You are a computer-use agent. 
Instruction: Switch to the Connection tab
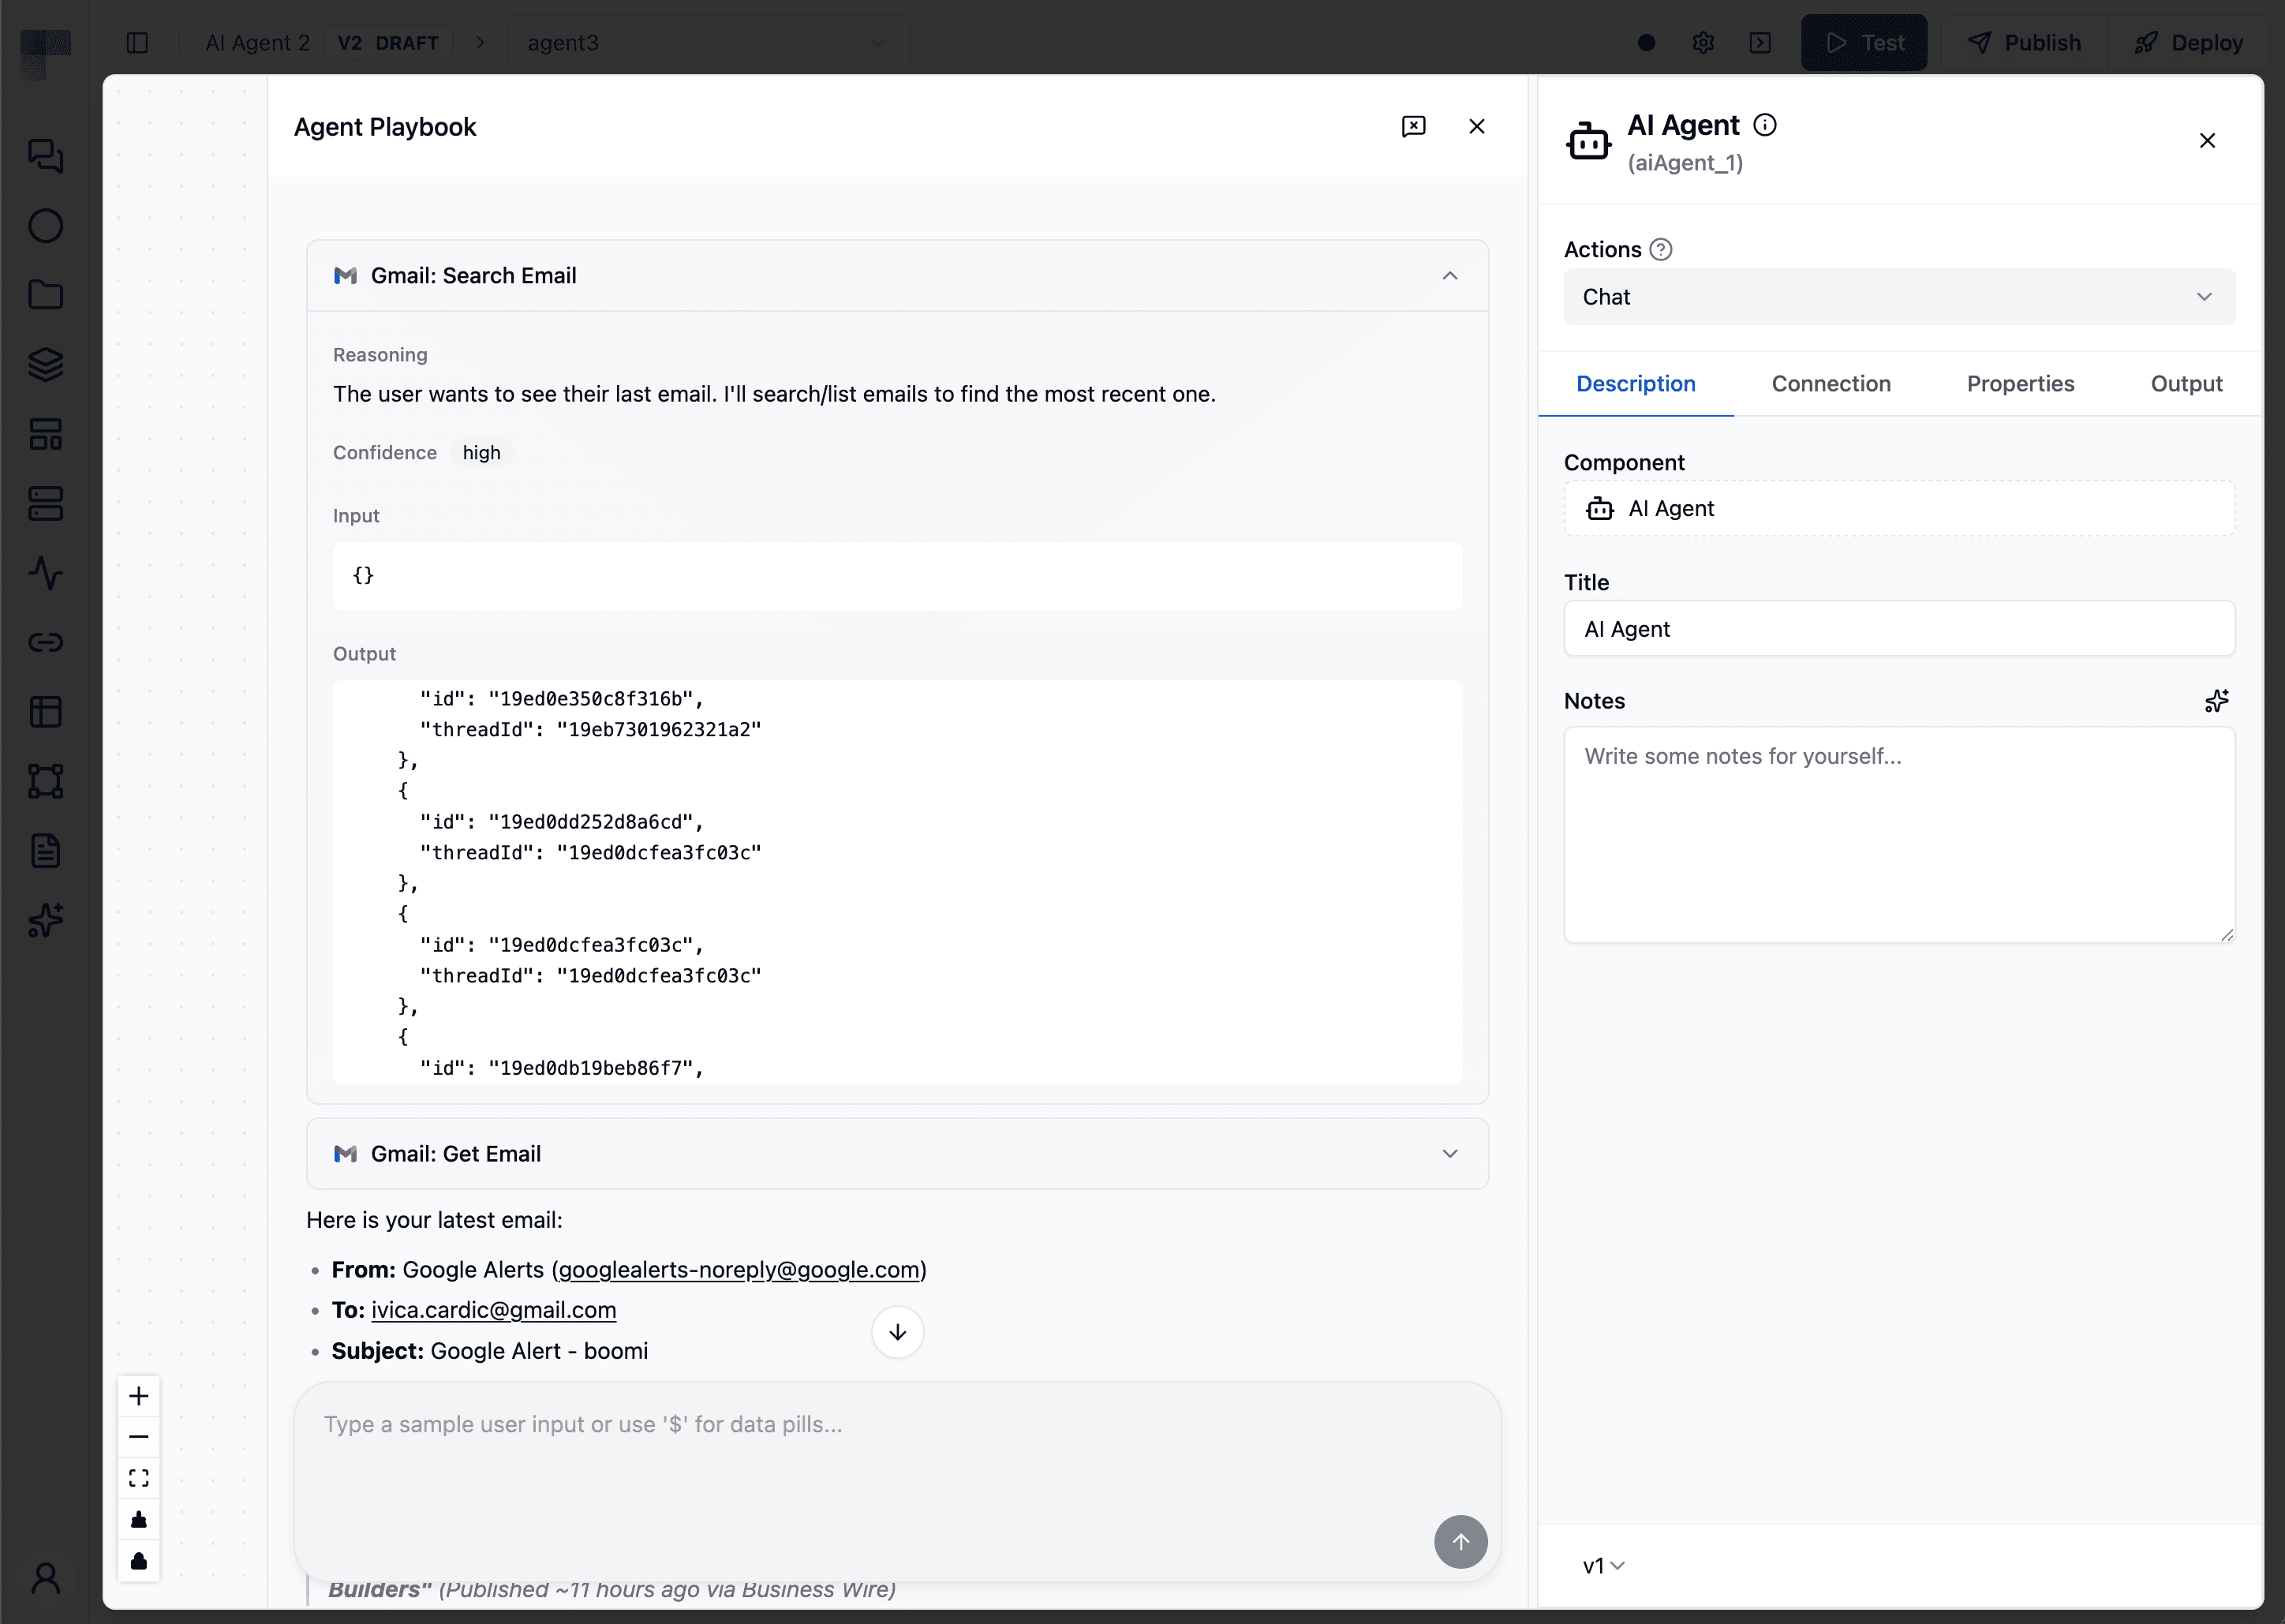1831,384
